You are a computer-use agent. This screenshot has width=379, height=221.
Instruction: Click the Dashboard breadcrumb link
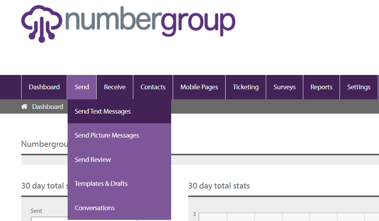point(48,107)
